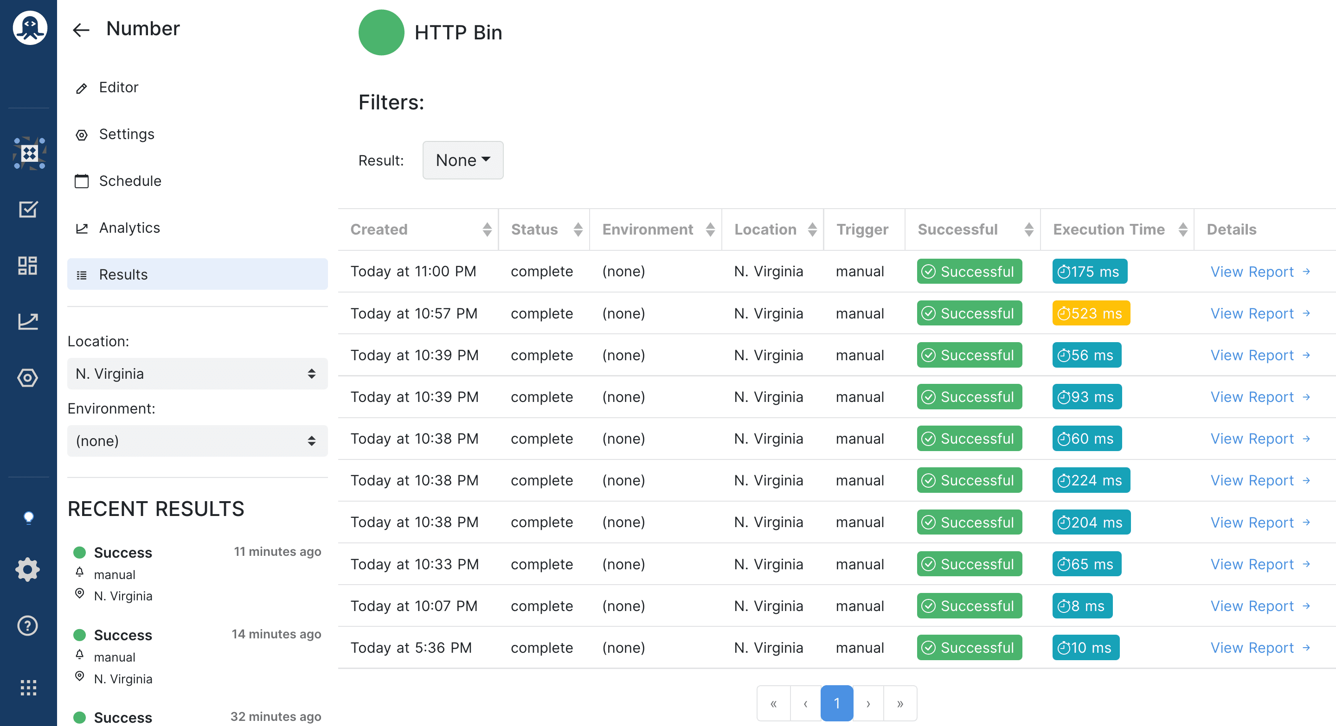View Report for 10:33 PM result
1336x726 pixels.
pos(1260,564)
